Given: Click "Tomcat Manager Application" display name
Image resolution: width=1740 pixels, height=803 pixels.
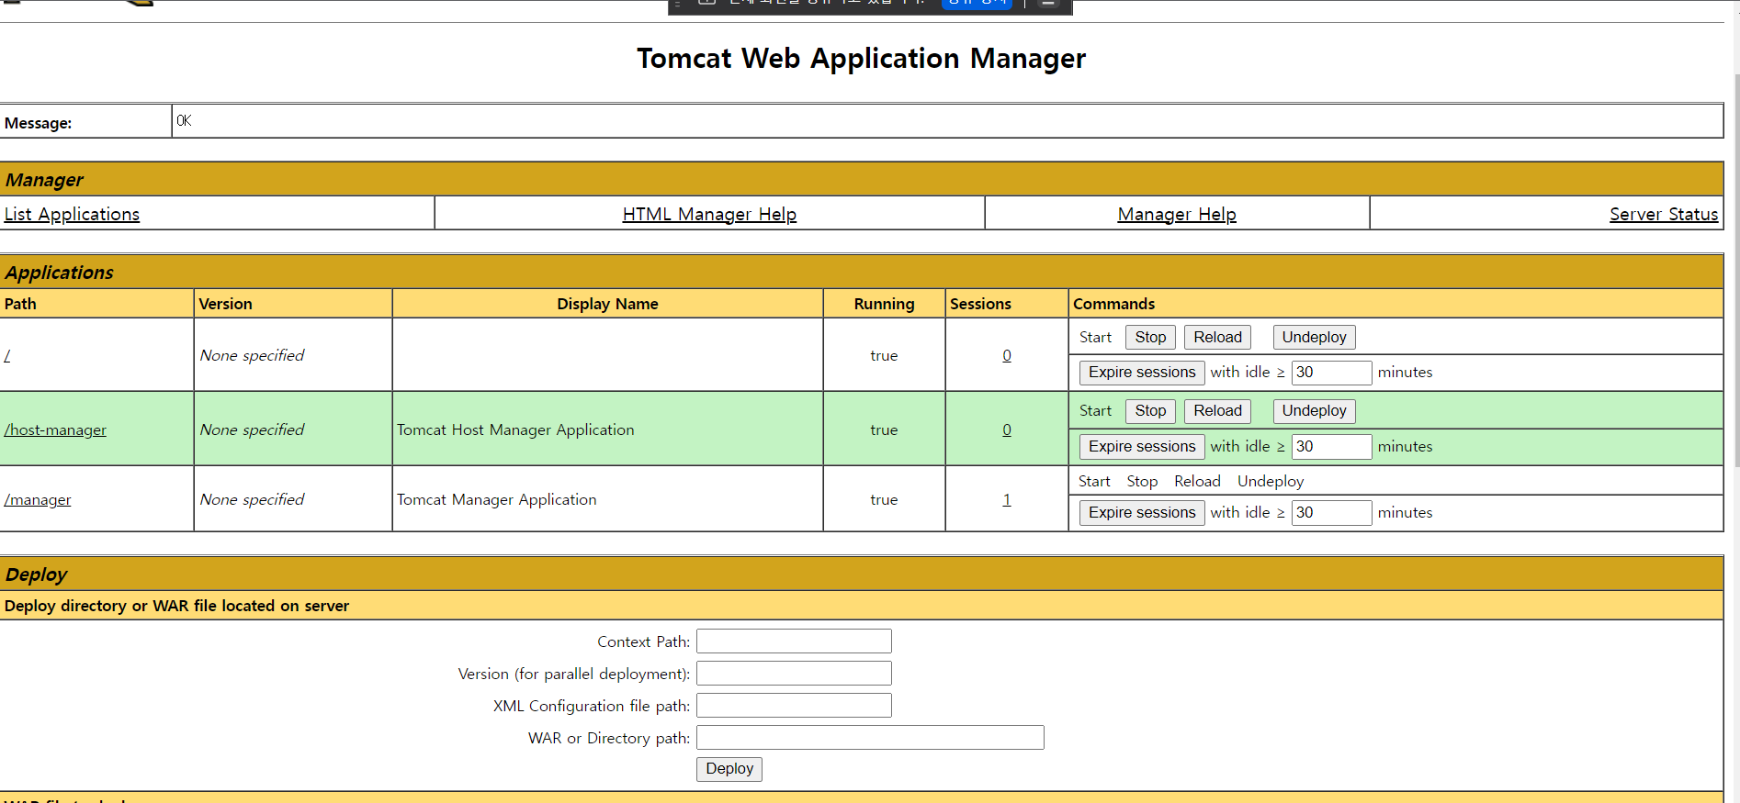Looking at the screenshot, I should click(x=497, y=499).
